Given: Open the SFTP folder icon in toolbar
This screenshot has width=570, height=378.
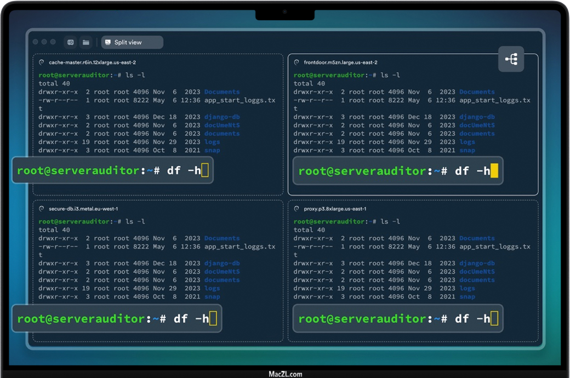Looking at the screenshot, I should click(86, 42).
